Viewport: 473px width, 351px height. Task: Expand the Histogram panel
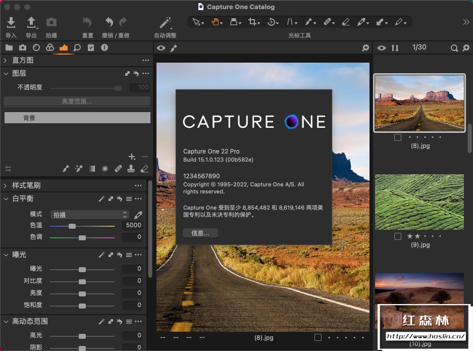coord(6,60)
